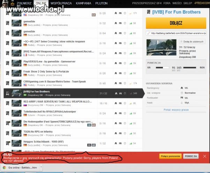Click the preset circle icon in gamed!de 0/64 row
The height and width of the screenshot is (173, 210).
coord(125,33)
